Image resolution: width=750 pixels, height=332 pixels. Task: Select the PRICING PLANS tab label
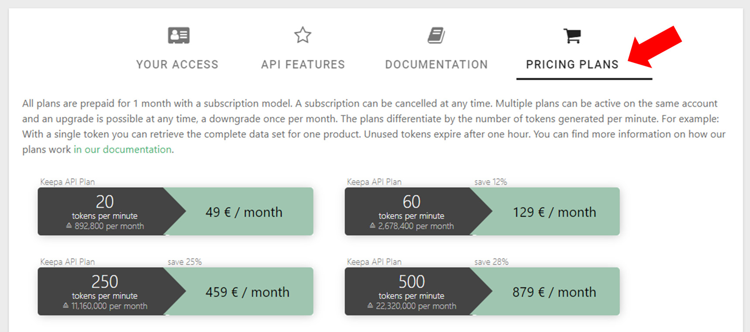(x=572, y=65)
